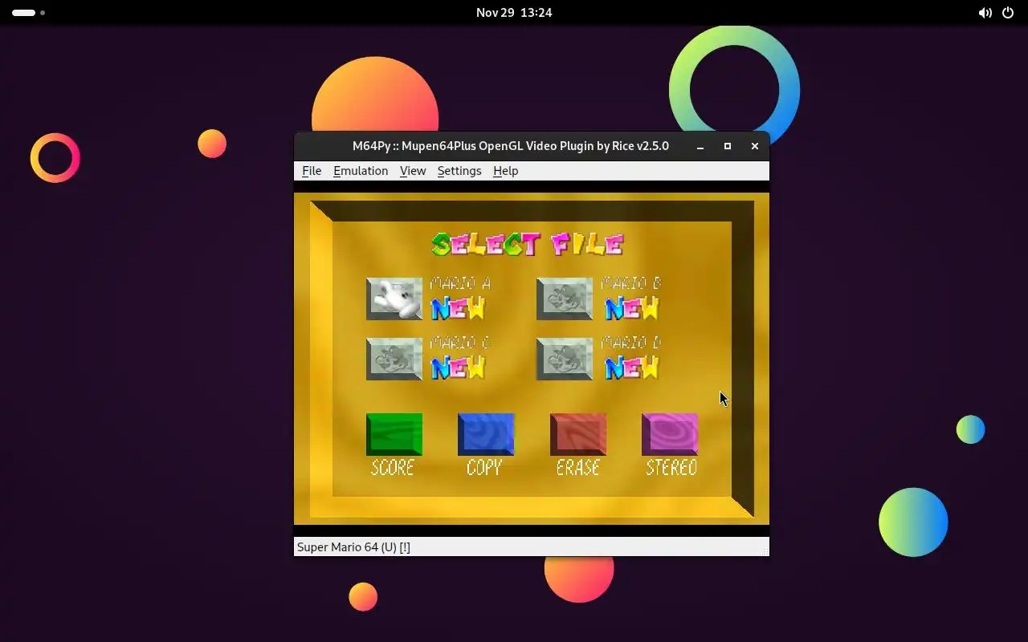Click the MARIO A file name text
This screenshot has width=1028, height=642.
pos(460,283)
